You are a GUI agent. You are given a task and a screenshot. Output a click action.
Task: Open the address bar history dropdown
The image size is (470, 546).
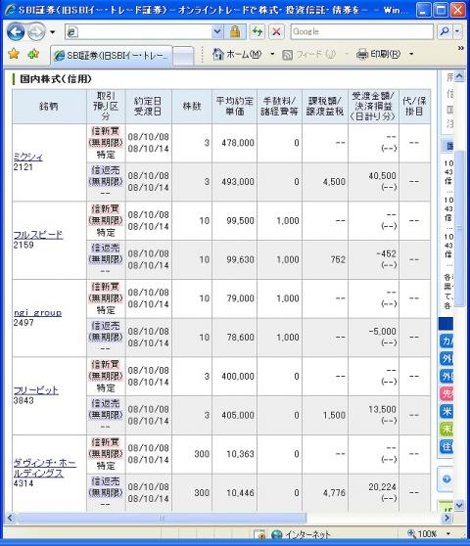click(217, 32)
